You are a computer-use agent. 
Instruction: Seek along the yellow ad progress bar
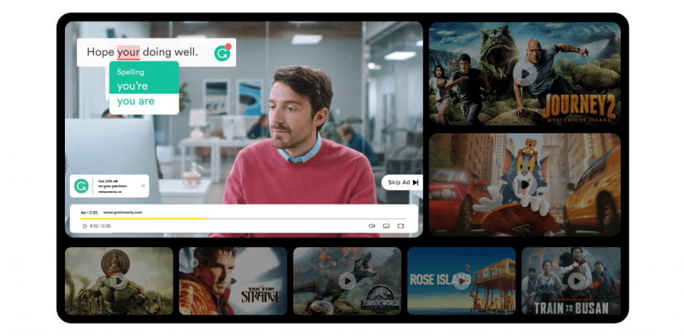tap(243, 218)
